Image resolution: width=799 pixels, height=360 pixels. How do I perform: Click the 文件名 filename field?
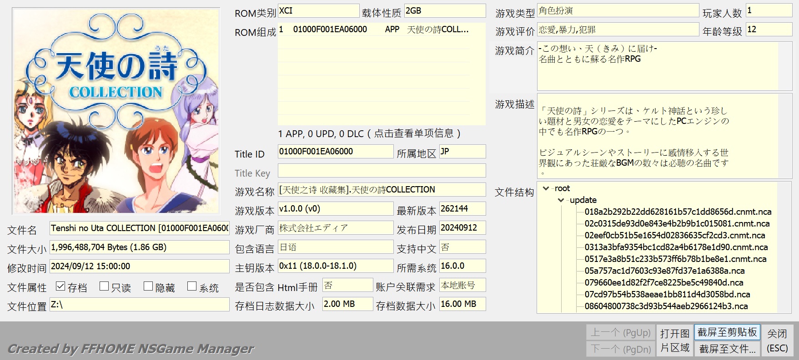pyautogui.click(x=139, y=228)
